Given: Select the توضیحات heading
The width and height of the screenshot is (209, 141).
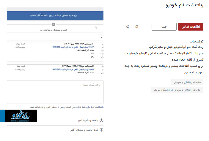Looking at the screenshot, I should pyautogui.click(x=197, y=41).
